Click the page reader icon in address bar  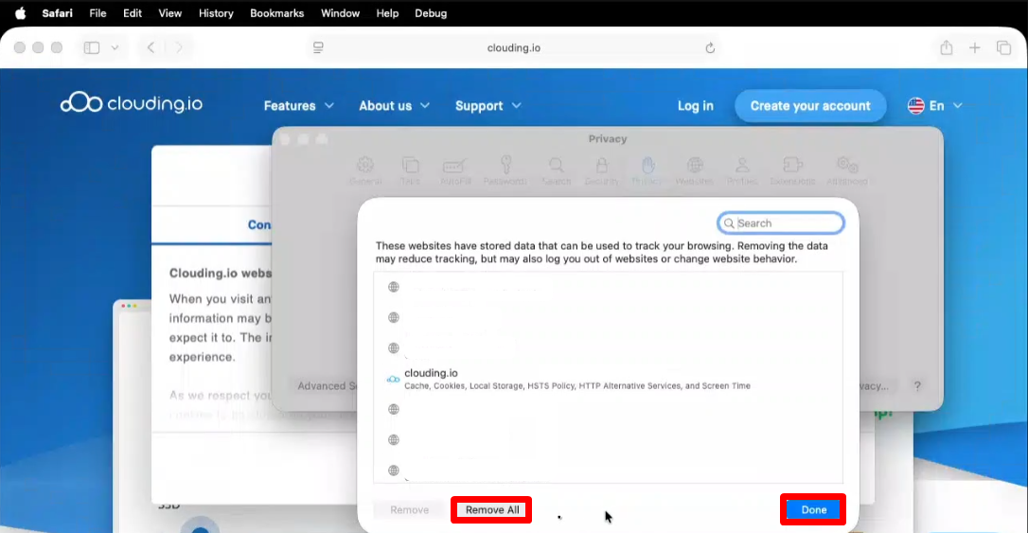tap(318, 47)
